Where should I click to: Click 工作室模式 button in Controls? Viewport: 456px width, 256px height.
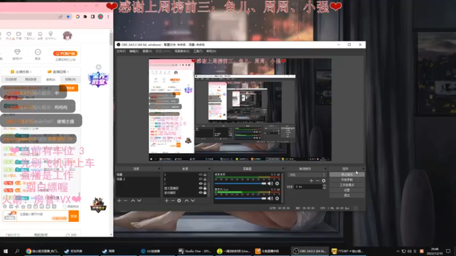tap(347, 185)
